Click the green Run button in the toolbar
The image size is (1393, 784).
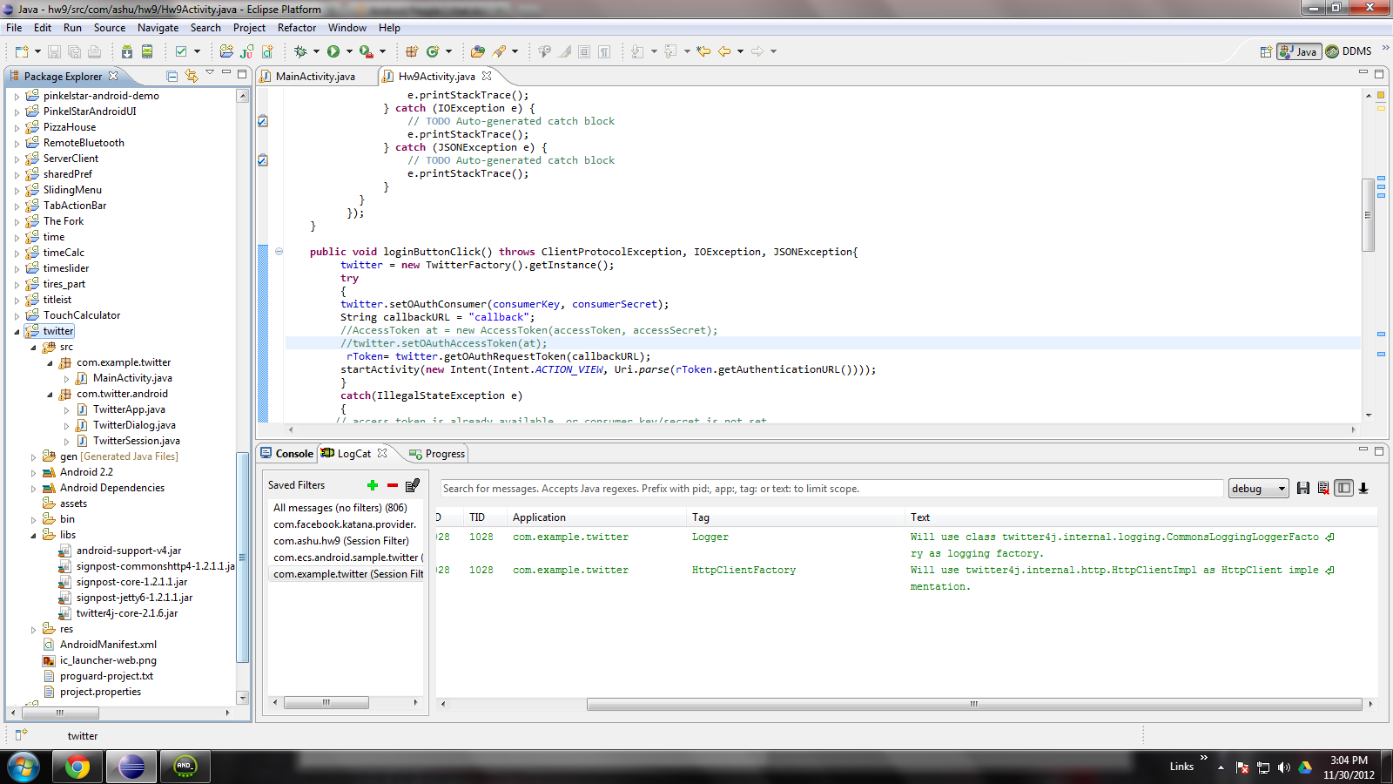333,51
